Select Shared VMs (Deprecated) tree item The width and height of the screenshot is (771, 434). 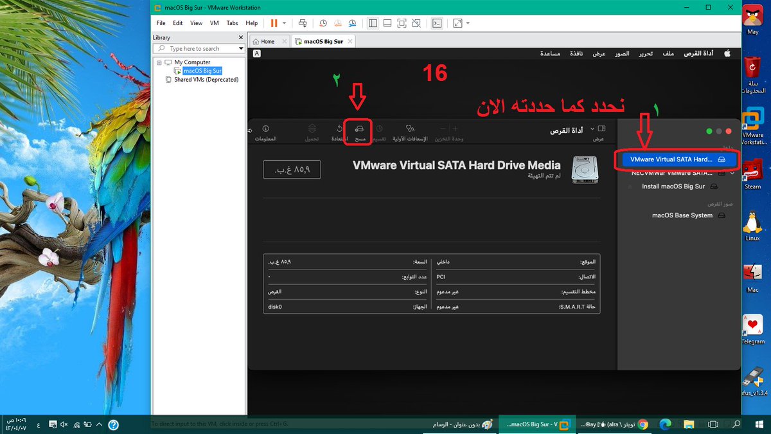click(x=206, y=80)
